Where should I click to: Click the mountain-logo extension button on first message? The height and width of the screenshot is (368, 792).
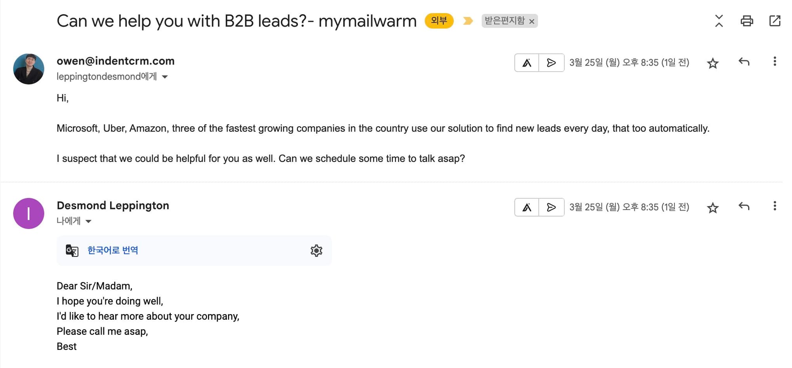527,63
